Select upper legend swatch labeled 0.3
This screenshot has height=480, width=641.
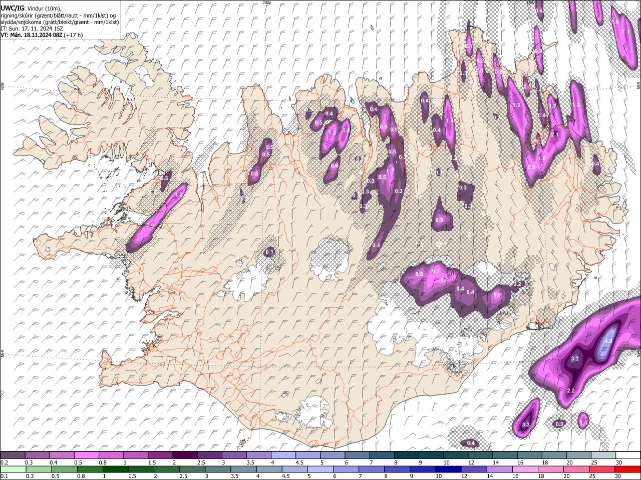(37, 455)
